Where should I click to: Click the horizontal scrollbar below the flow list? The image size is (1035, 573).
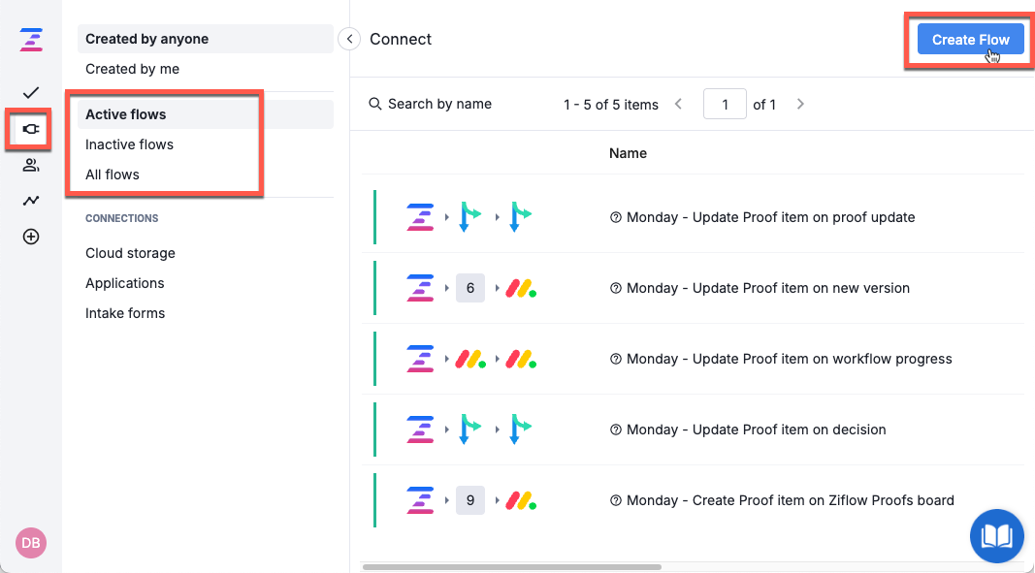512,566
